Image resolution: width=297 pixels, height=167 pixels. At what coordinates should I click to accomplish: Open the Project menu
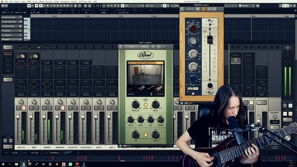(17, 1)
